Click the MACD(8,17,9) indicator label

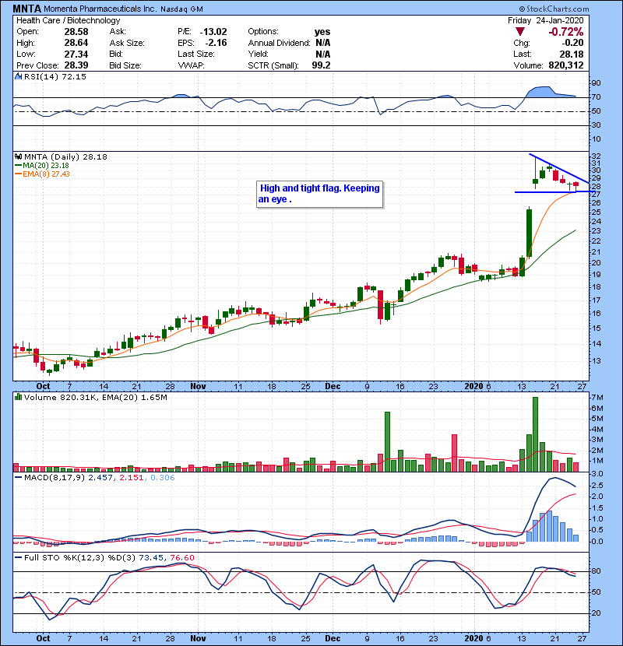tap(55, 478)
